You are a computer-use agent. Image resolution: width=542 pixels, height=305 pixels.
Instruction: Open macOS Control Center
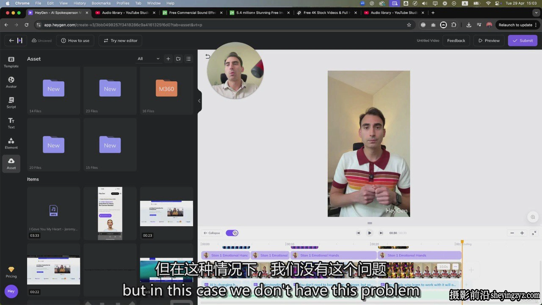pos(497,3)
